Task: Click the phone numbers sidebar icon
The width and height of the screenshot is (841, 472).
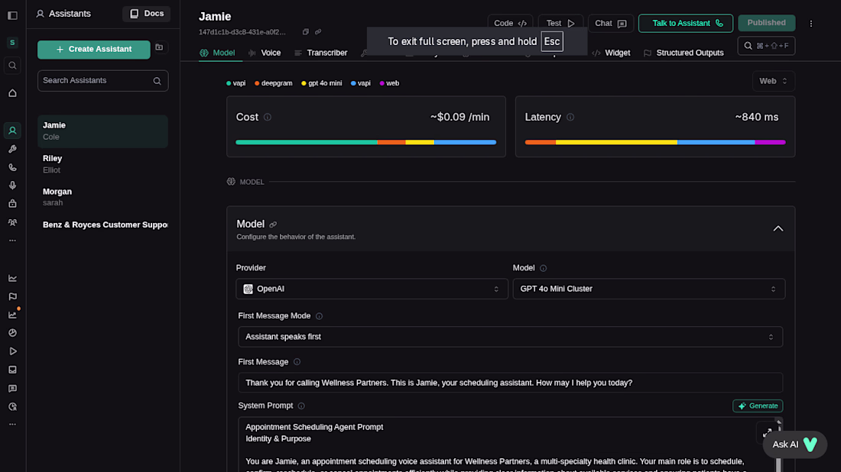Action: coord(12,167)
